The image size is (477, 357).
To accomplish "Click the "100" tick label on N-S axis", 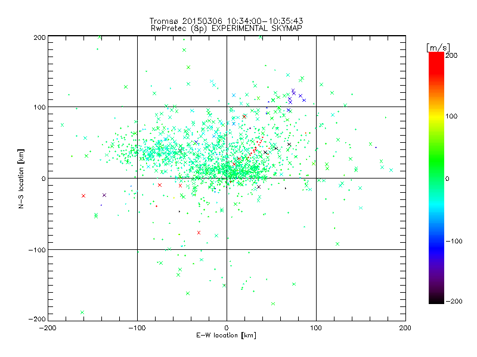I will tap(39, 107).
